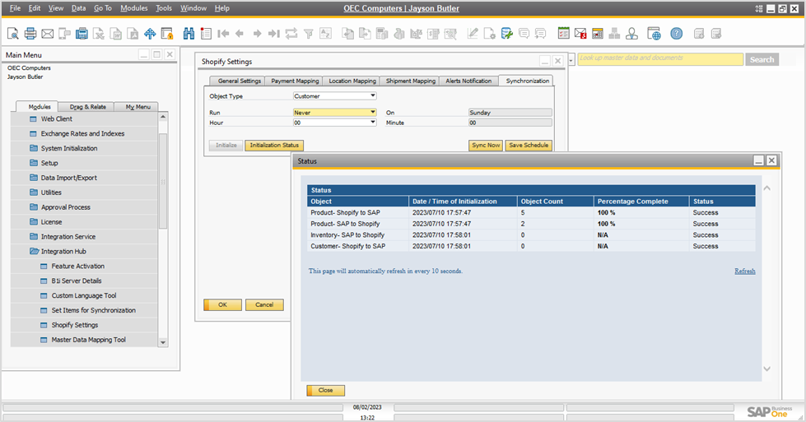806x422 pixels.
Task: Open the Run frequency dropdown
Action: pos(372,112)
